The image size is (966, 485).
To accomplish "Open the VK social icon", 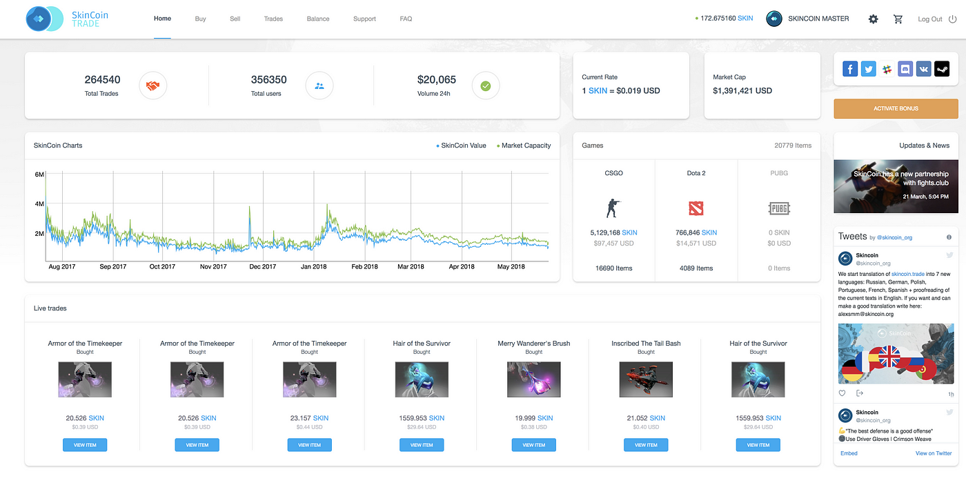I will (x=923, y=69).
